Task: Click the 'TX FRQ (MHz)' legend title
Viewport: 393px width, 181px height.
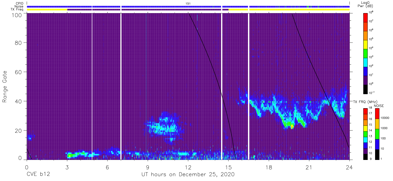Action: pos(365,102)
